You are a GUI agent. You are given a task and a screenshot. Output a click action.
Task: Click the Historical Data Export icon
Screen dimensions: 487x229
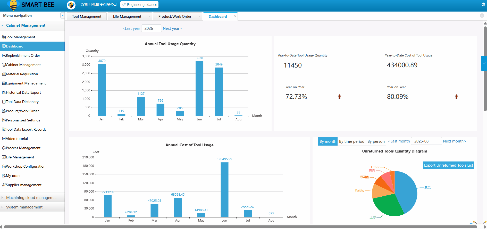point(4,92)
